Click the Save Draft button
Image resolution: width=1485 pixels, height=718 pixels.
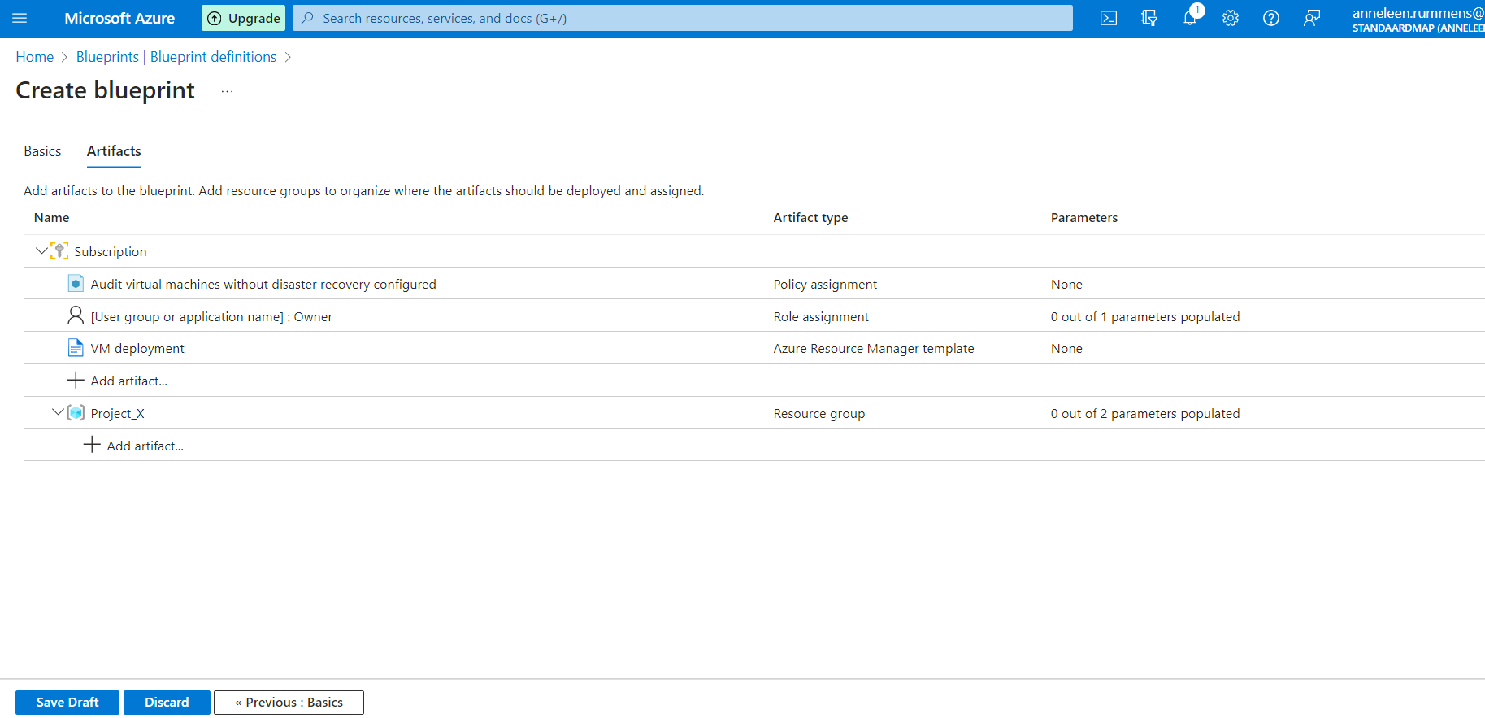[67, 703]
